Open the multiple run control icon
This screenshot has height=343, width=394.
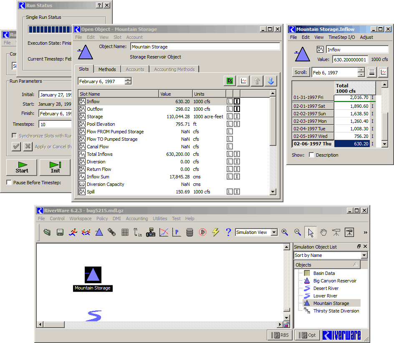86,232
